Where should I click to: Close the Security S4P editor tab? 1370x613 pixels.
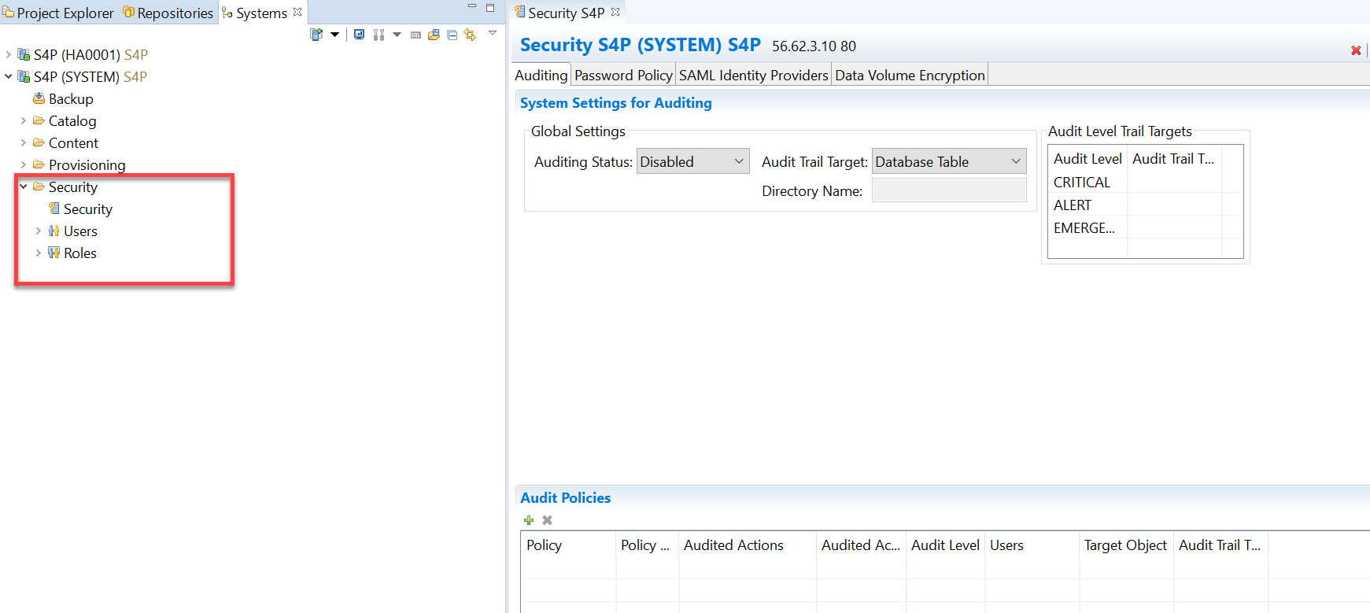615,12
